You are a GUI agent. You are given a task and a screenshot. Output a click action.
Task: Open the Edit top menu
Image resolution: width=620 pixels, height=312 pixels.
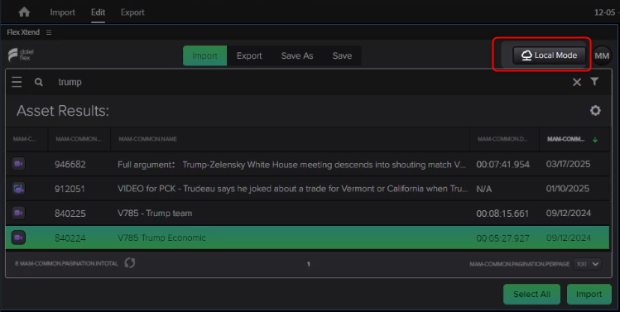click(x=98, y=12)
